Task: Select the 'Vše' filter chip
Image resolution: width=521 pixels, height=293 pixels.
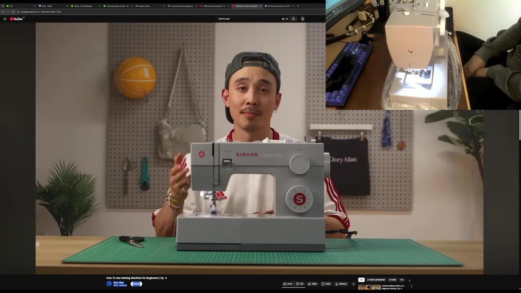Action: point(361,280)
